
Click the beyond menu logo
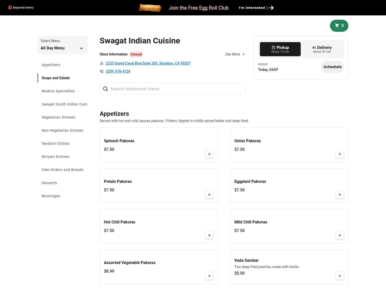click(x=21, y=8)
